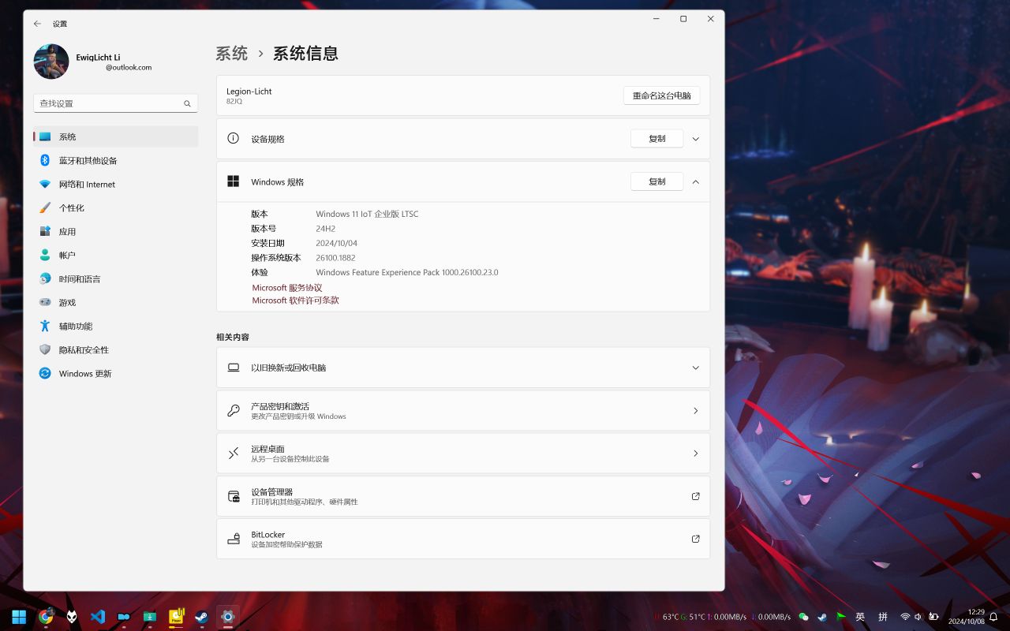The width and height of the screenshot is (1010, 631).
Task: Click the Windows Feature Experience Pack text
Action: point(406,272)
